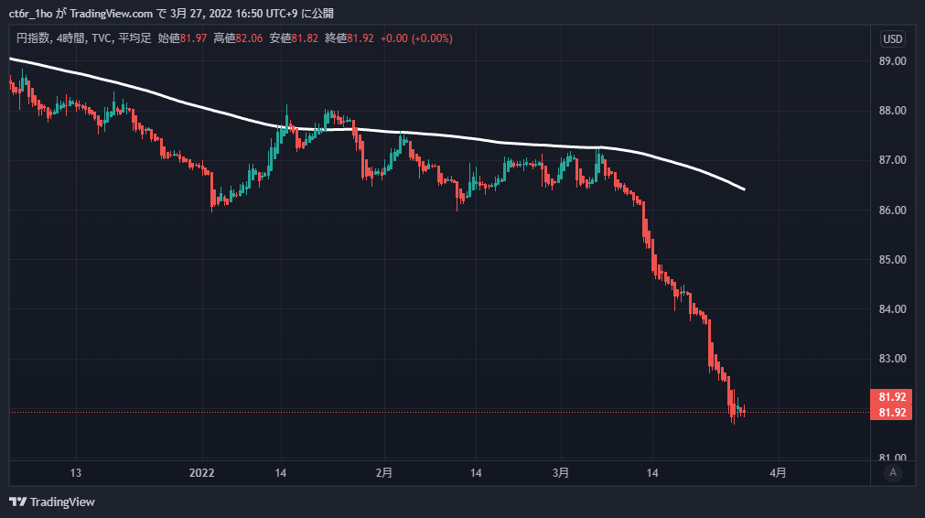The width and height of the screenshot is (925, 518).
Task: Click the TradingView.com text in header
Action: pos(111,13)
